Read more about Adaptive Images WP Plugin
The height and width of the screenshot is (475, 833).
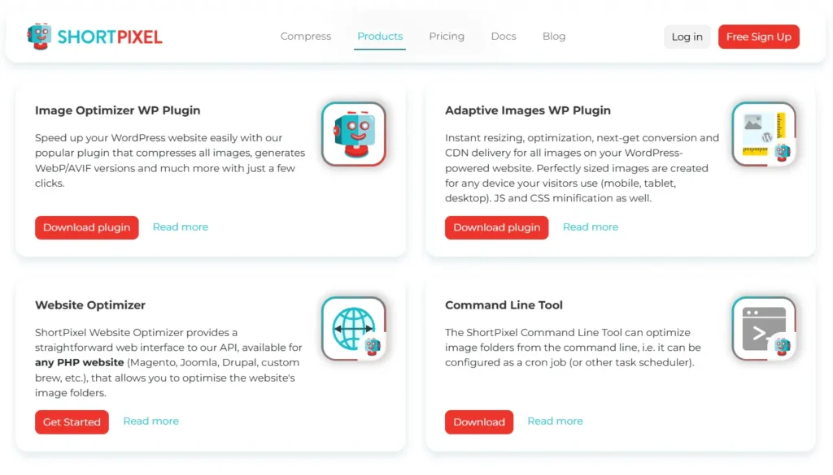pyautogui.click(x=591, y=227)
